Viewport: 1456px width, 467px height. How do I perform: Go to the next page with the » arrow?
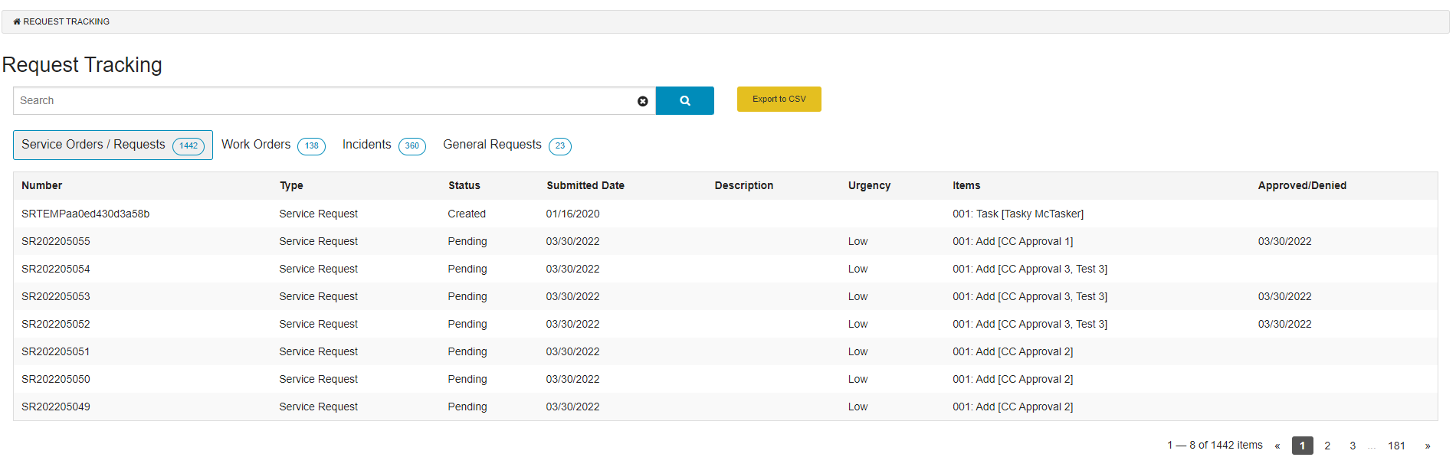pos(1427,446)
